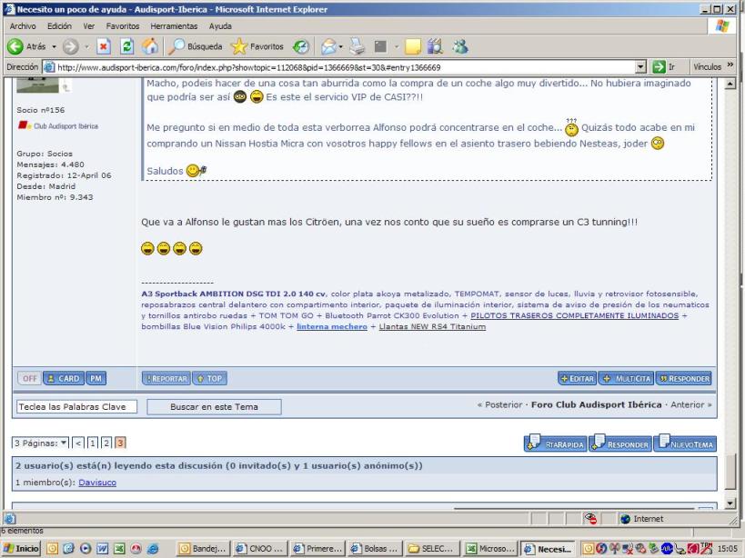Send a PM to the poster
The width and height of the screenshot is (745, 558).
(x=96, y=378)
